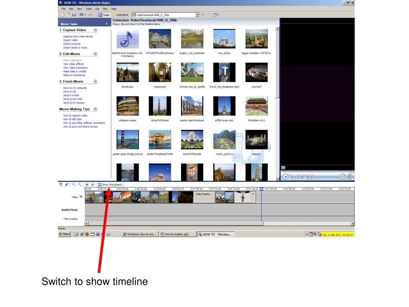The image size is (409, 307).
Task: Click the preview monitor Play button
Action: (x=286, y=177)
